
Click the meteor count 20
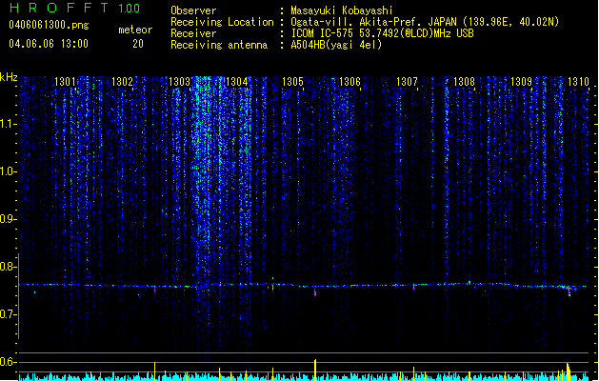click(138, 44)
